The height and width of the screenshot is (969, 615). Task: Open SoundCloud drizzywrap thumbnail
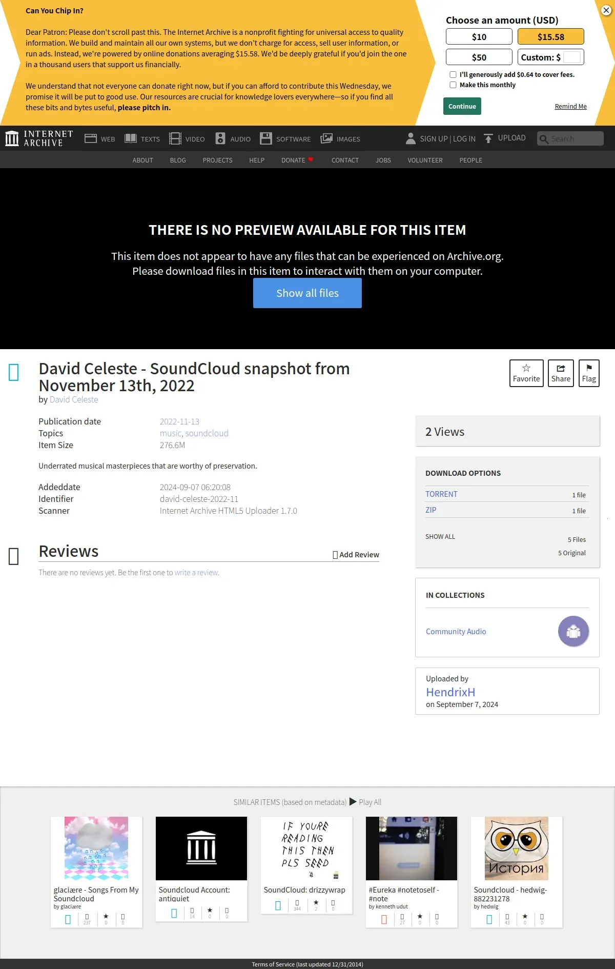pyautogui.click(x=306, y=848)
